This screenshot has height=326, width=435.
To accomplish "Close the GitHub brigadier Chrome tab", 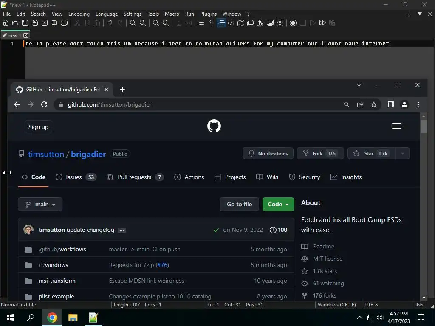I will click(106, 90).
